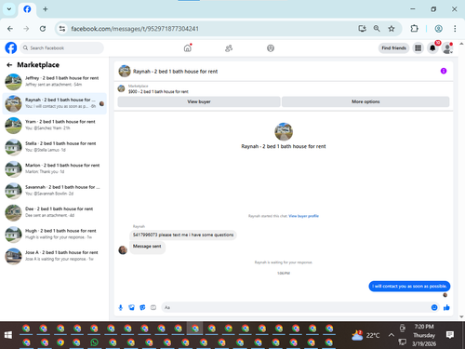Open the Chrome profile icon
Image resolution: width=465 pixels, height=349 pixels.
pyautogui.click(x=438, y=29)
